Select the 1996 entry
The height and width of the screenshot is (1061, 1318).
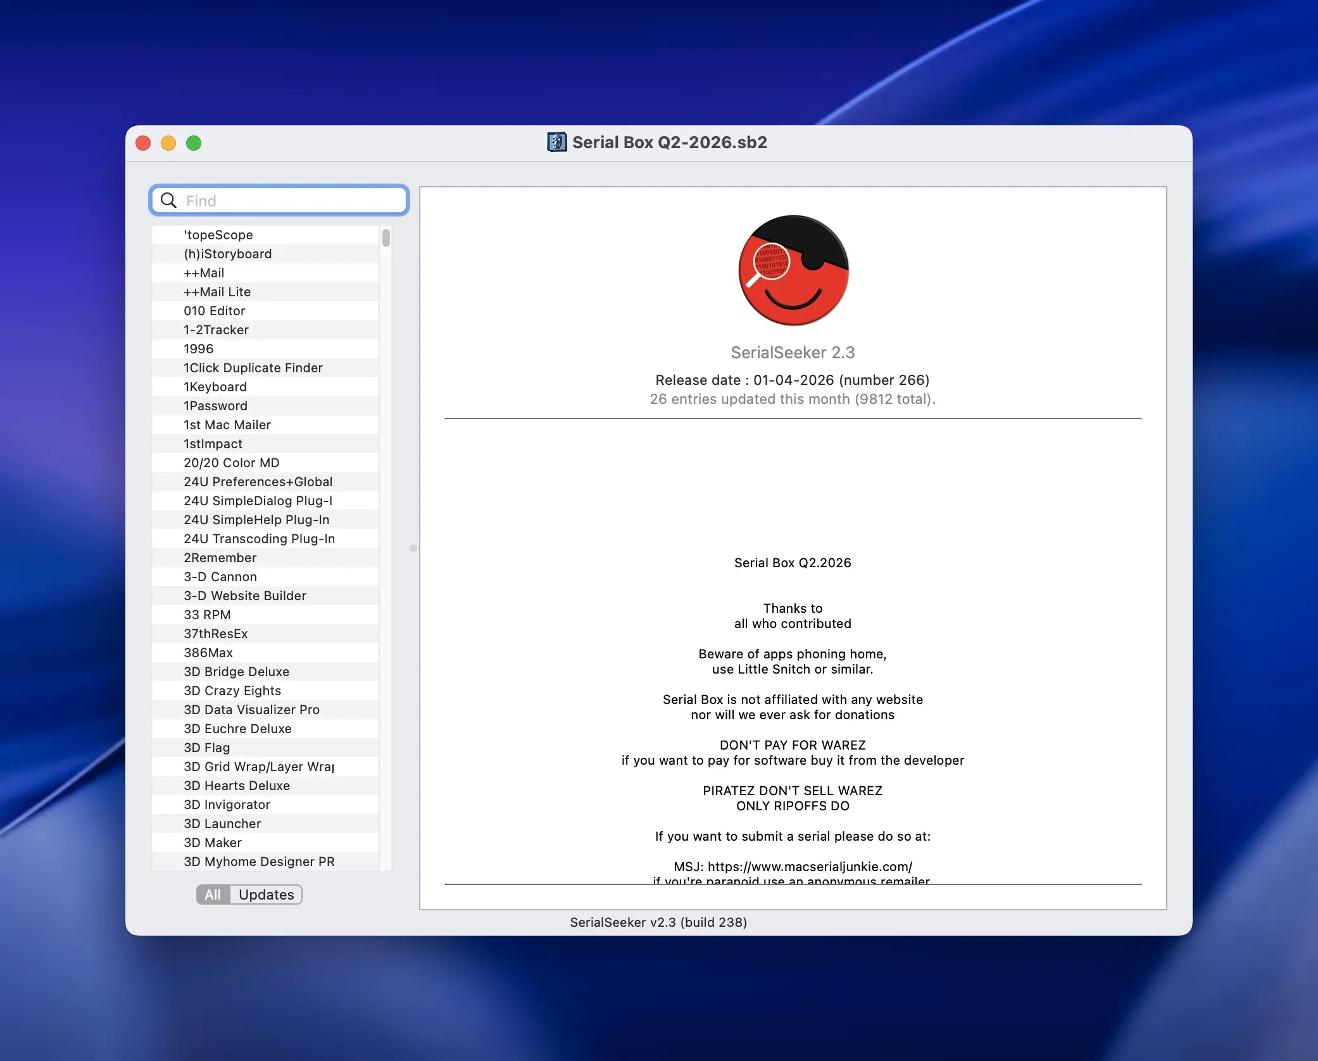point(265,349)
